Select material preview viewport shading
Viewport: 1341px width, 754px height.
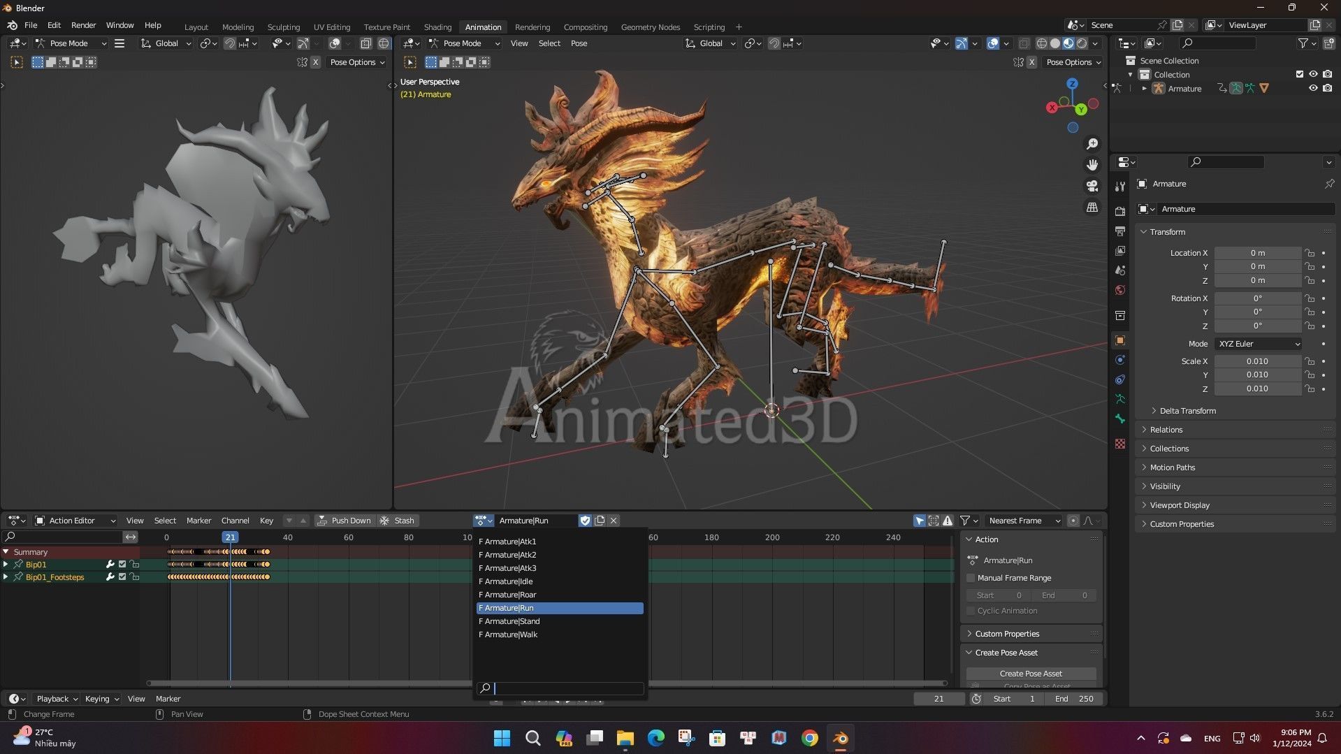pyautogui.click(x=1068, y=43)
